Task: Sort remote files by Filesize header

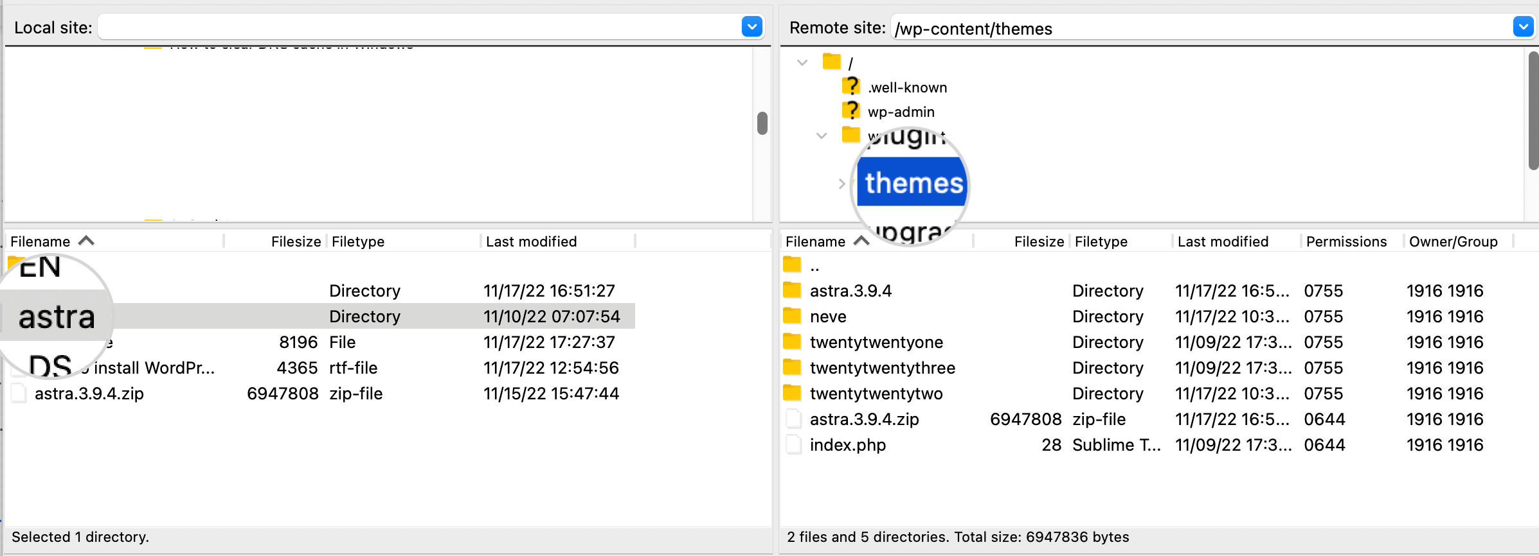Action: pyautogui.click(x=1039, y=241)
